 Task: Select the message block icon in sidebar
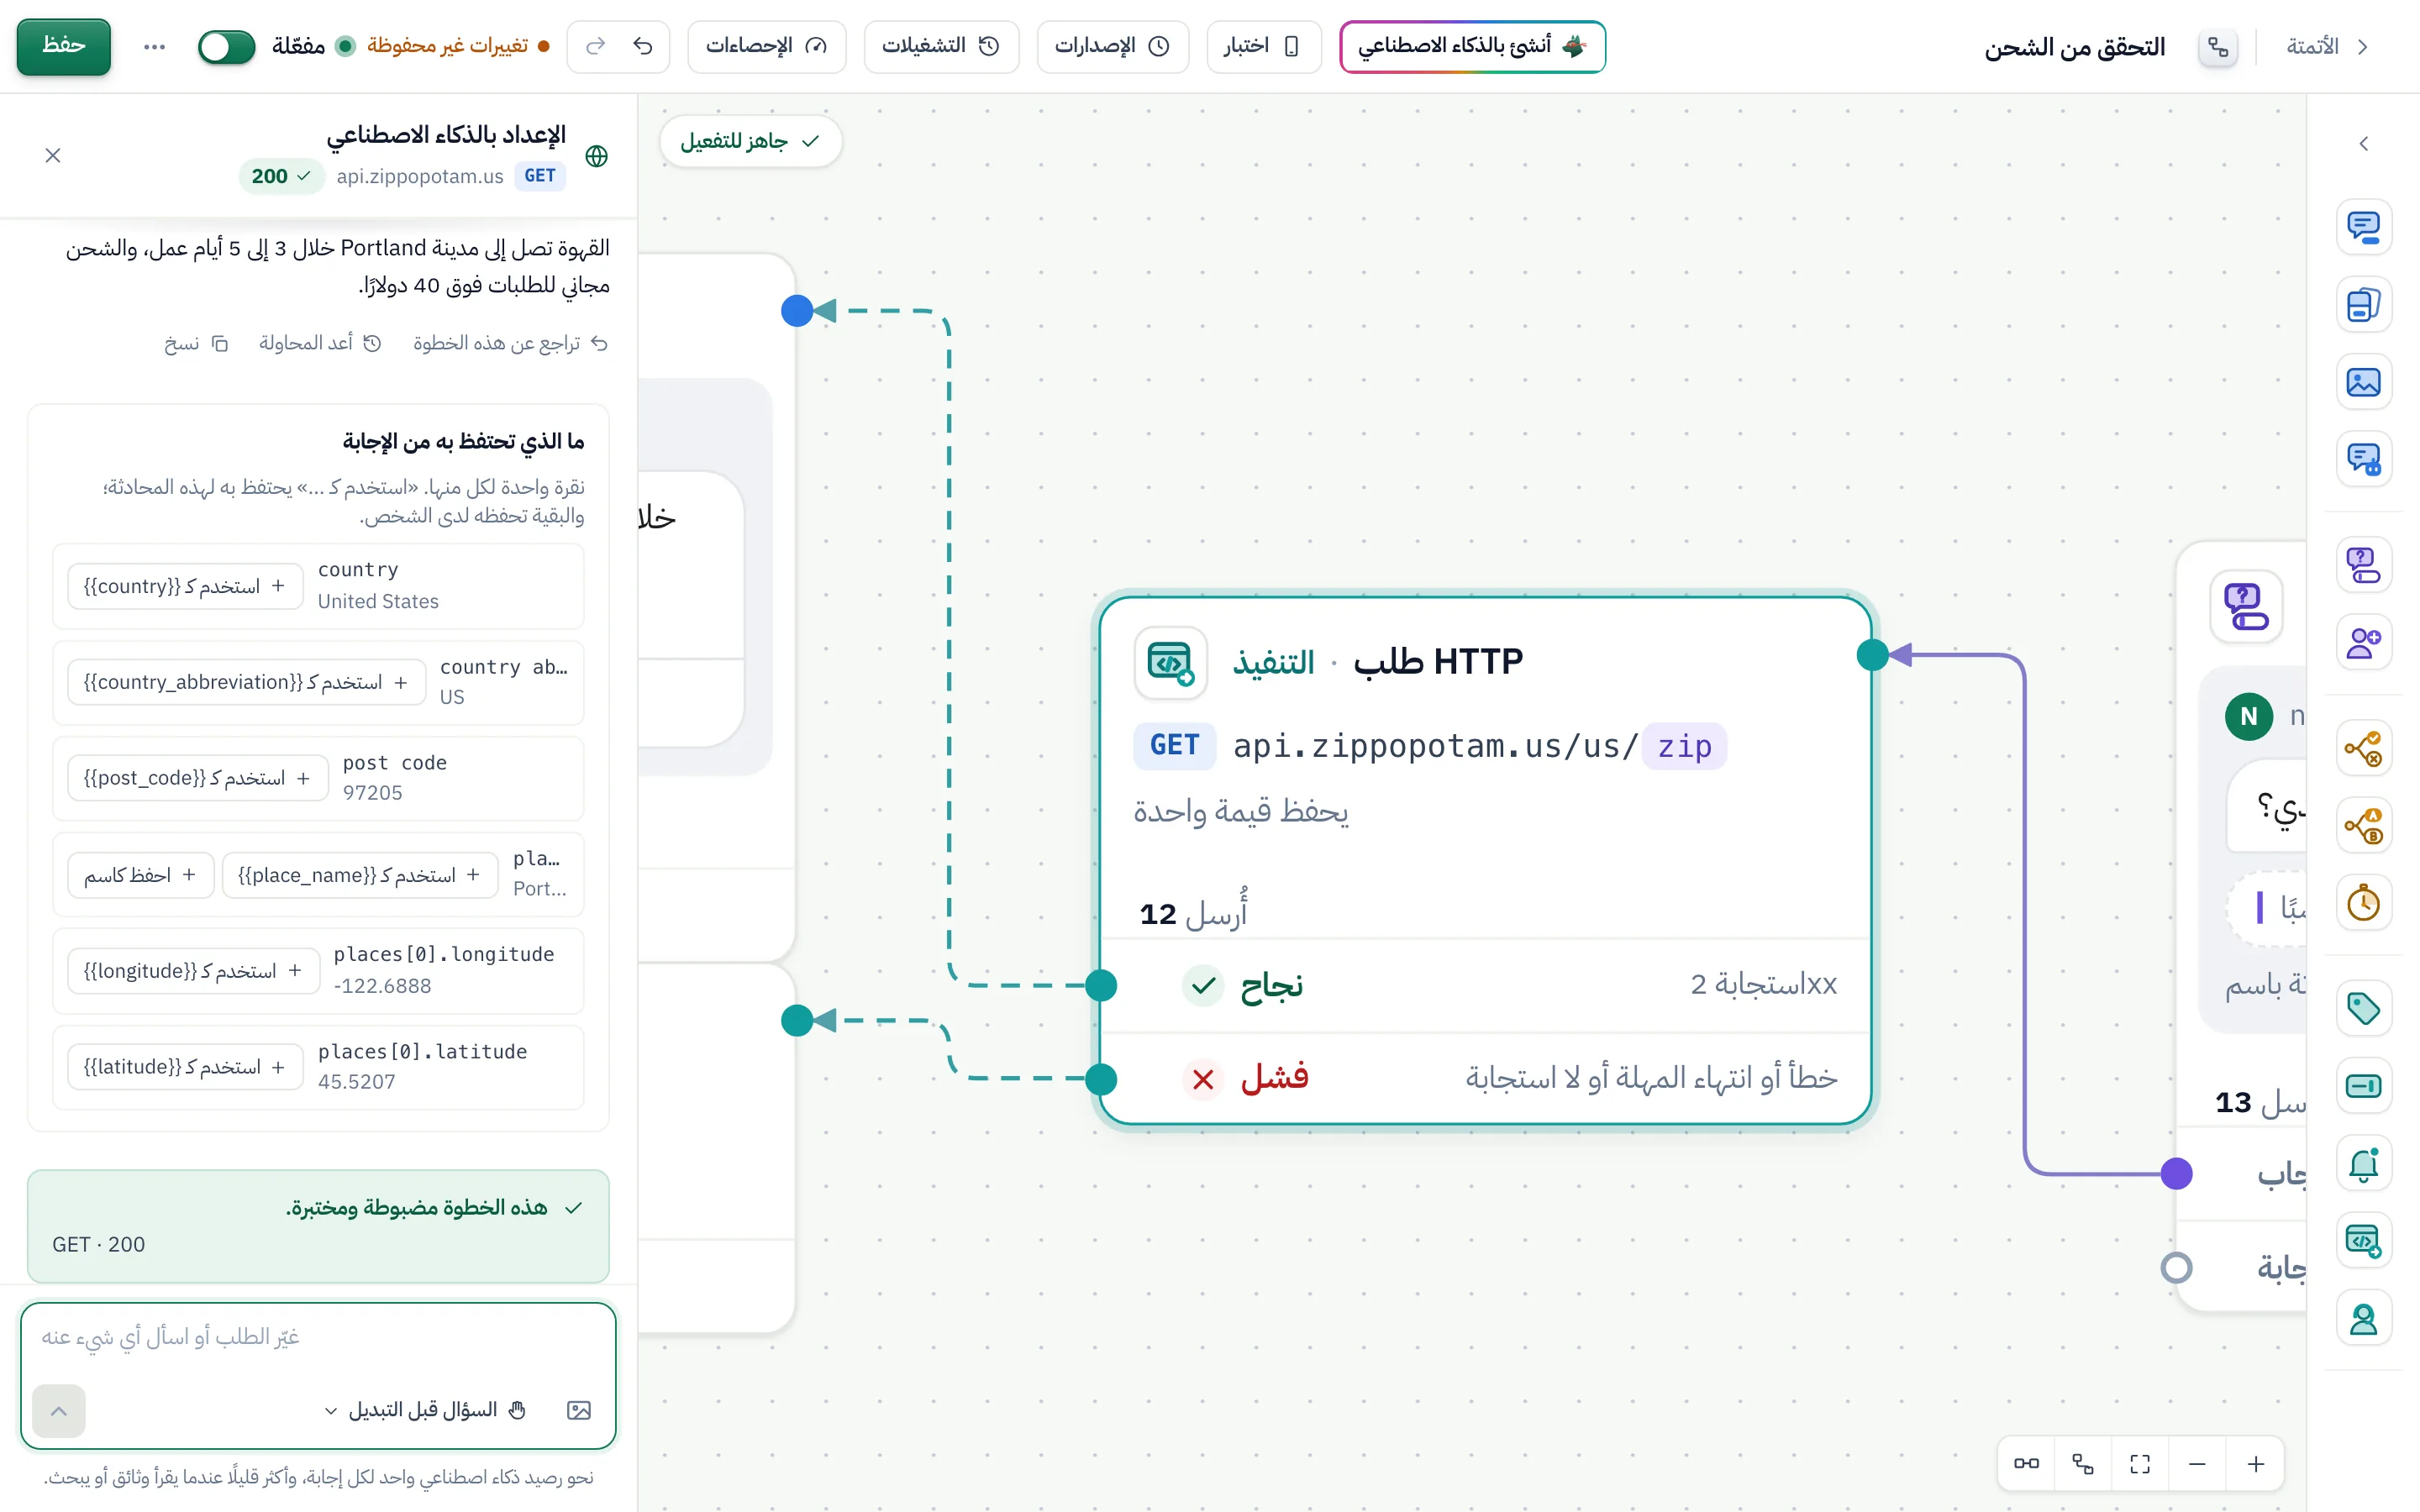coord(2364,227)
